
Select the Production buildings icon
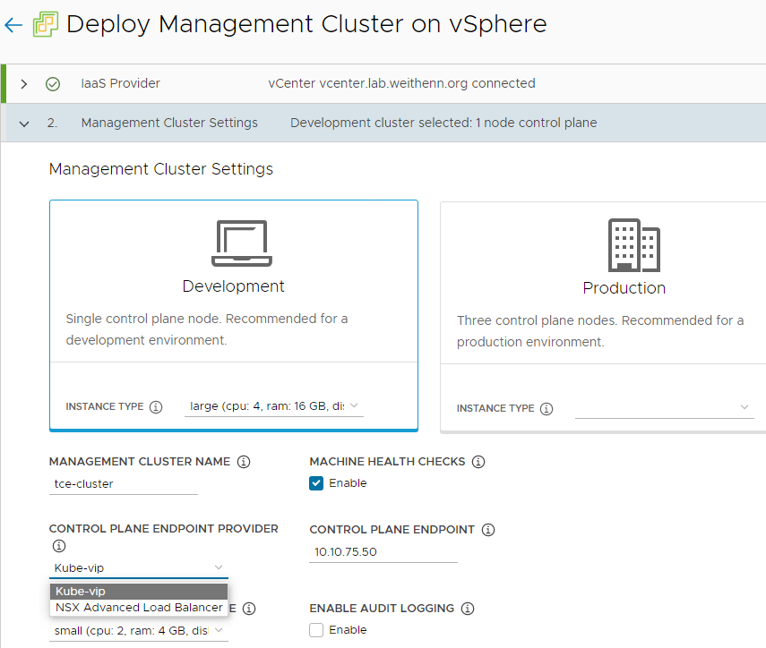click(633, 245)
